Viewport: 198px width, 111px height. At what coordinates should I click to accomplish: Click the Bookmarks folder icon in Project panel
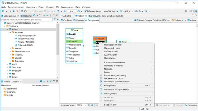(5, 89)
